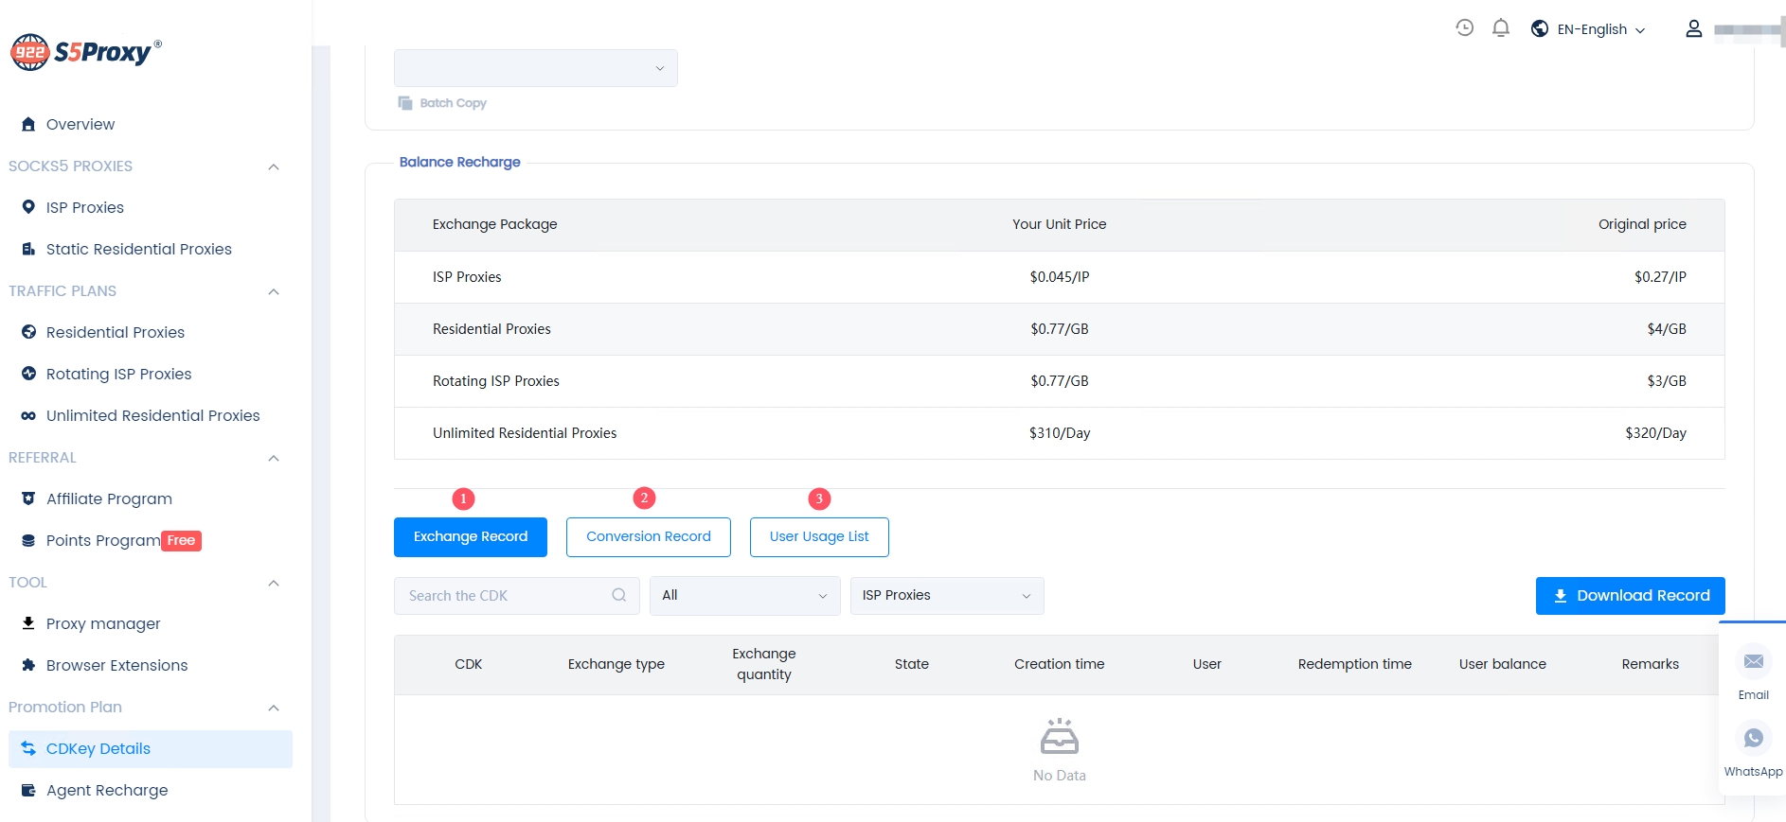Click the search magnifier in CDK field
1786x822 pixels.
[619, 596]
